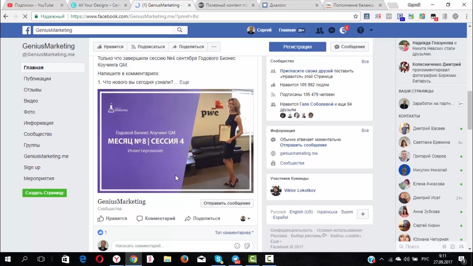Click Viktor Lokotkov team member link

(300, 190)
